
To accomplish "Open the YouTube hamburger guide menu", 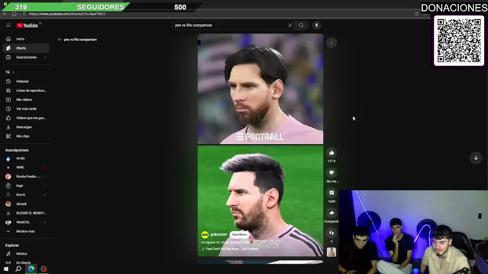I will point(8,25).
